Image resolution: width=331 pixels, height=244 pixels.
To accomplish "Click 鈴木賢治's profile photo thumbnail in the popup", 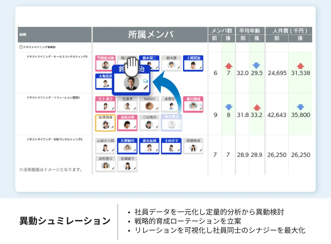I will pyautogui.click(x=131, y=83).
